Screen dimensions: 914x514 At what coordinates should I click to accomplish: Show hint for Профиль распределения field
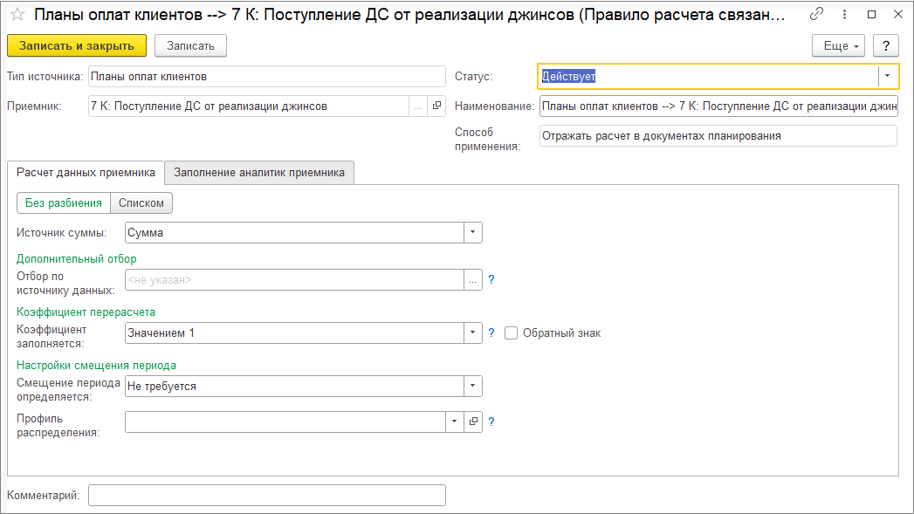coord(491,421)
